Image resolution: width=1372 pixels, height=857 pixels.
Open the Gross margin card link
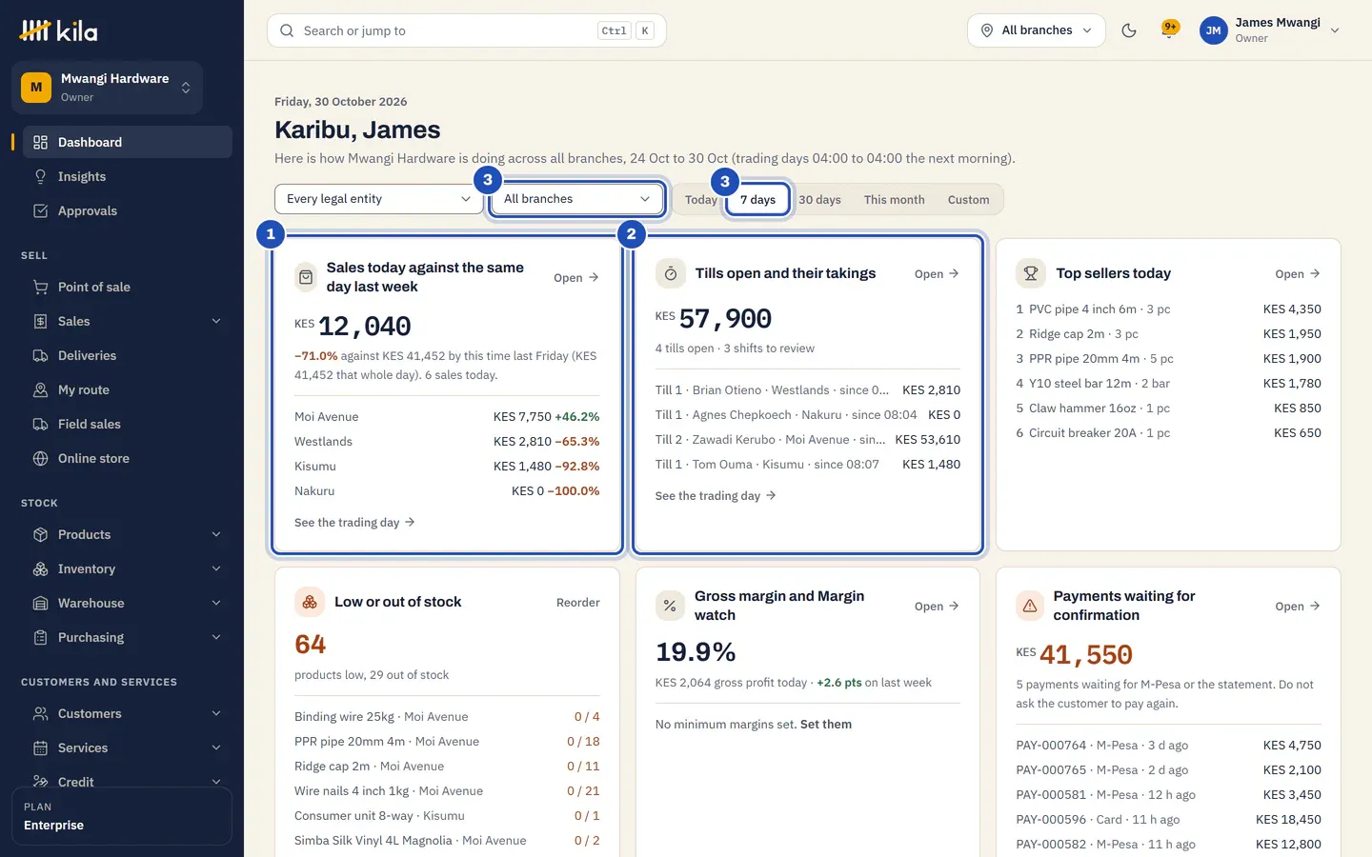pos(937,607)
